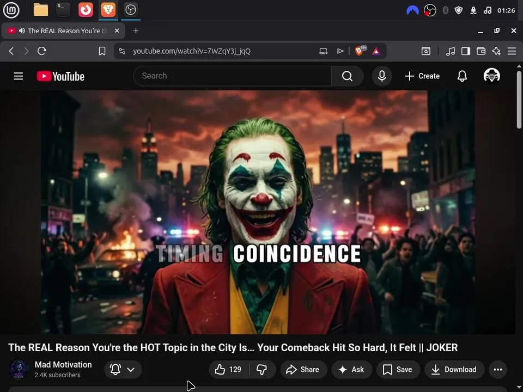Launch the terminal from the panel
This screenshot has width=523, height=392.
[x=63, y=10]
